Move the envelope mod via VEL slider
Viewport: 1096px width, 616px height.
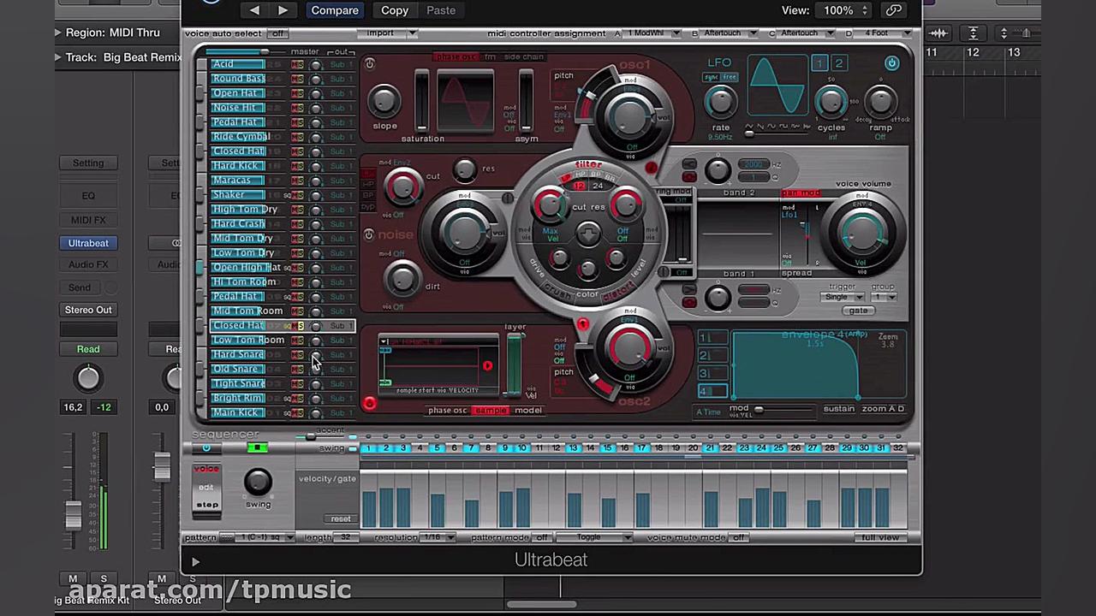[759, 409]
